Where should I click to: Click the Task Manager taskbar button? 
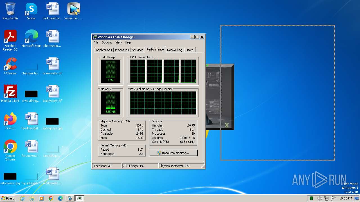coord(80,198)
